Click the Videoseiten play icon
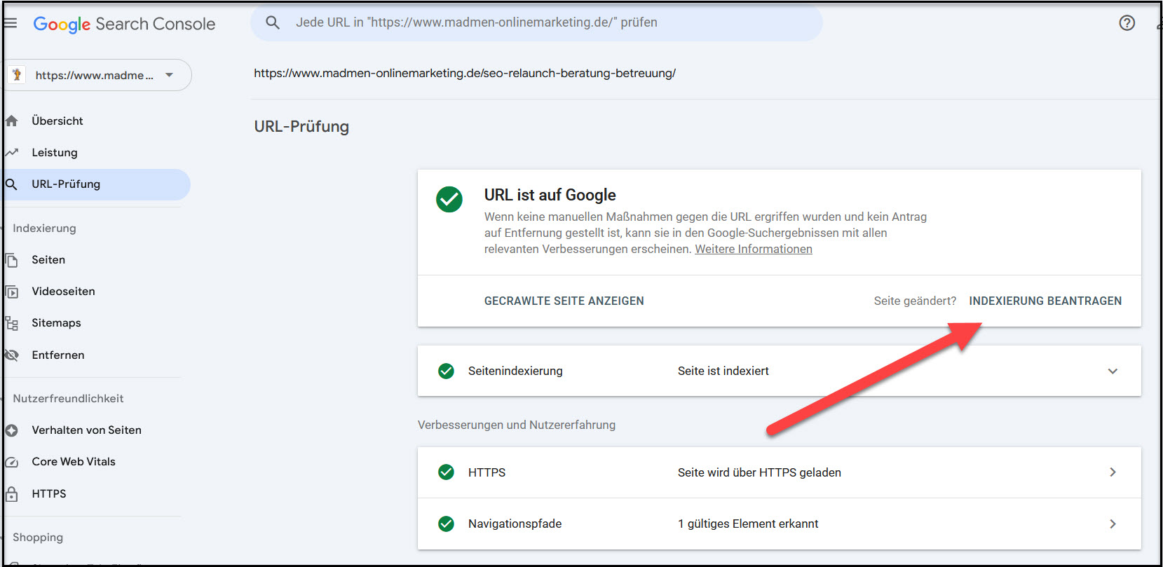The width and height of the screenshot is (1163, 567). tap(11, 292)
